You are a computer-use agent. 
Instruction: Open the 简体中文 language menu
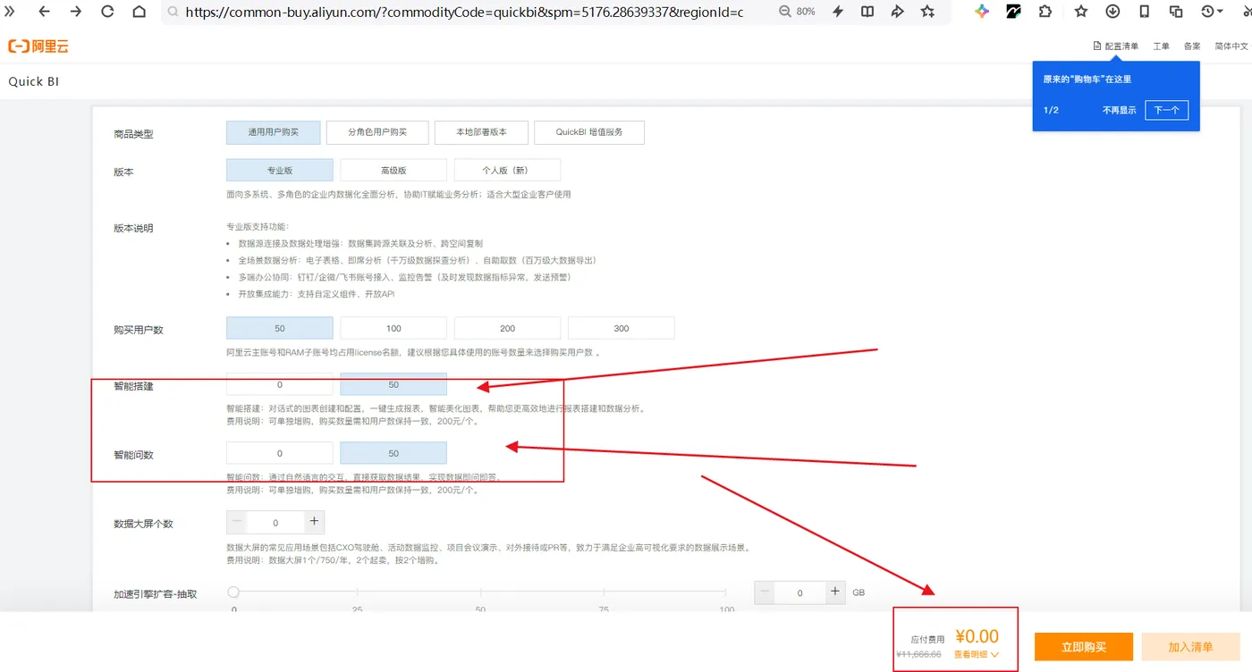click(1231, 46)
